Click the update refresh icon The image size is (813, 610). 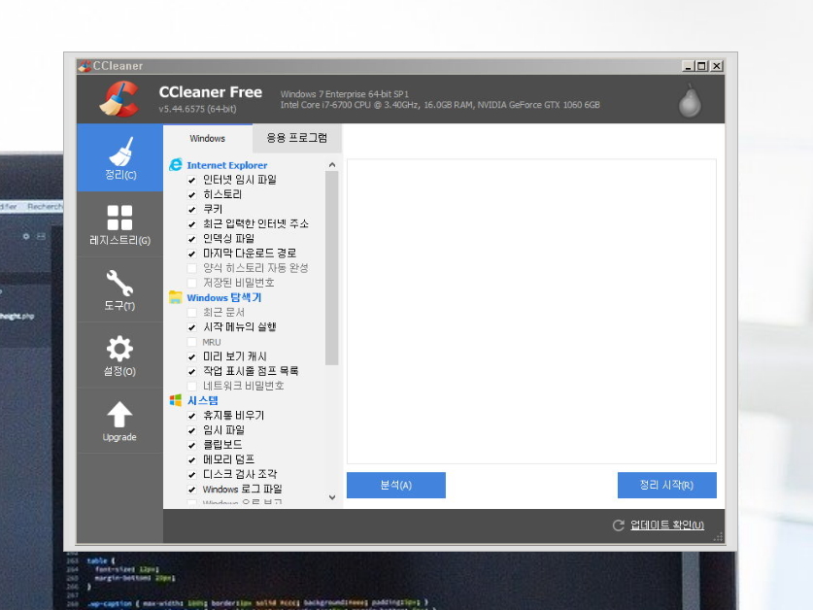(618, 525)
